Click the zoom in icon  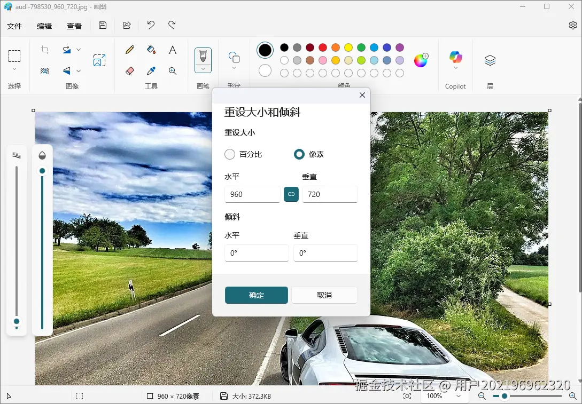573,396
